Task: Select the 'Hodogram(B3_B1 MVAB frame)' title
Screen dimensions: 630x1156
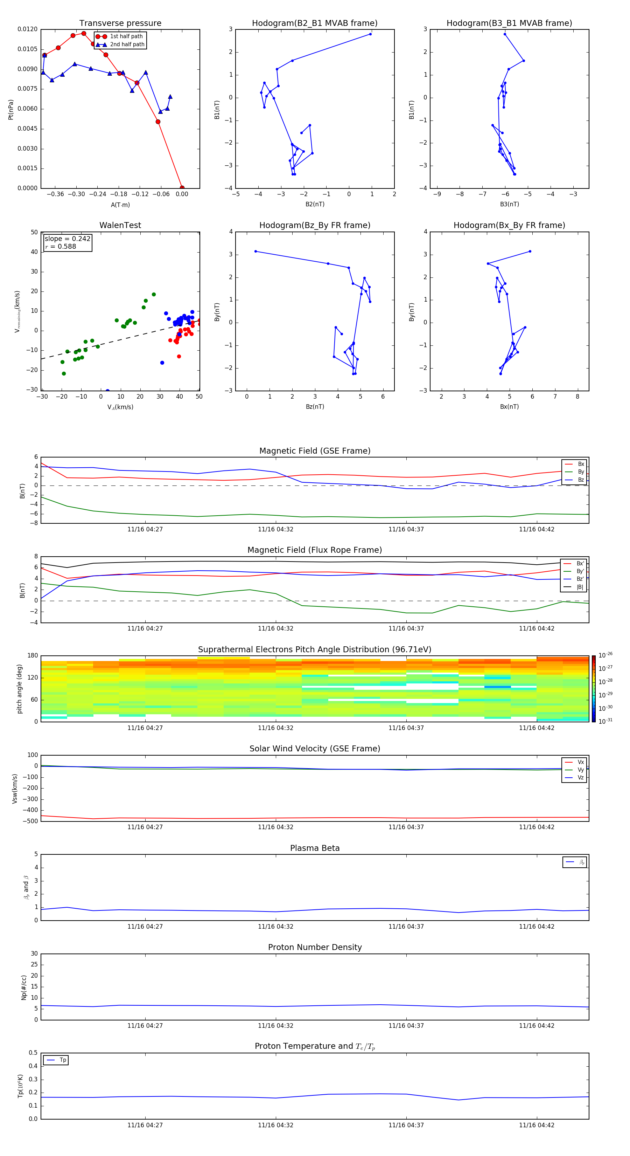Action: coord(509,23)
